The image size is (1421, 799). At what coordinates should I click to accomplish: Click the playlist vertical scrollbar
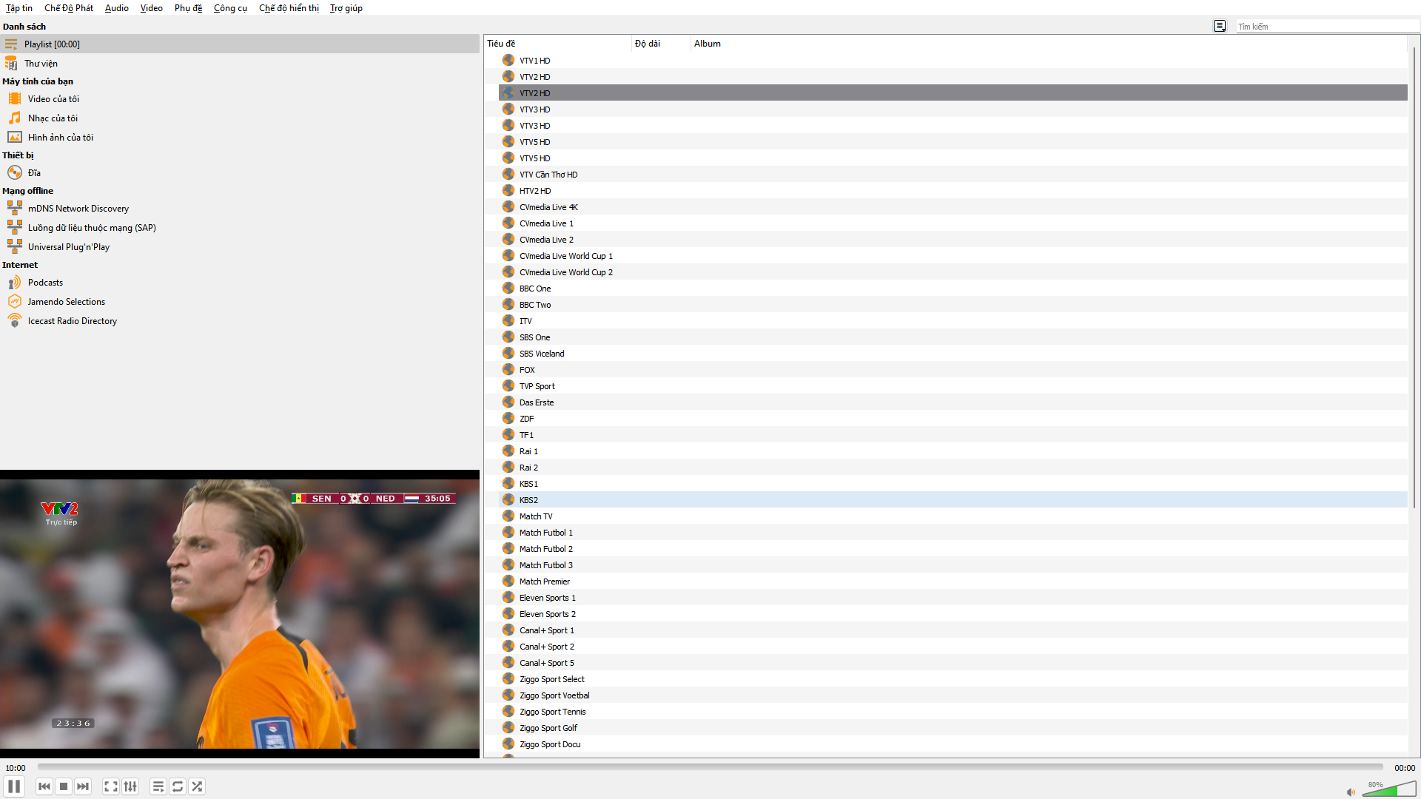1414,277
